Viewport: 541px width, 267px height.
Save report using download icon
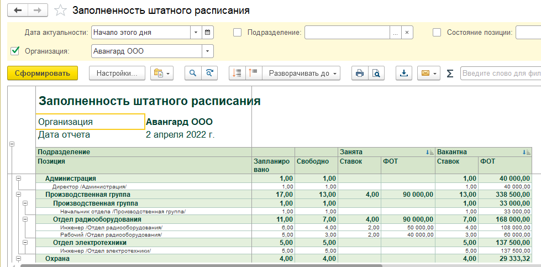click(404, 73)
